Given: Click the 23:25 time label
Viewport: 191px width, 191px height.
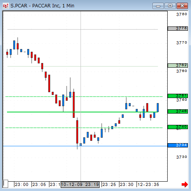Looking at the screenshot, I should [109, 184].
